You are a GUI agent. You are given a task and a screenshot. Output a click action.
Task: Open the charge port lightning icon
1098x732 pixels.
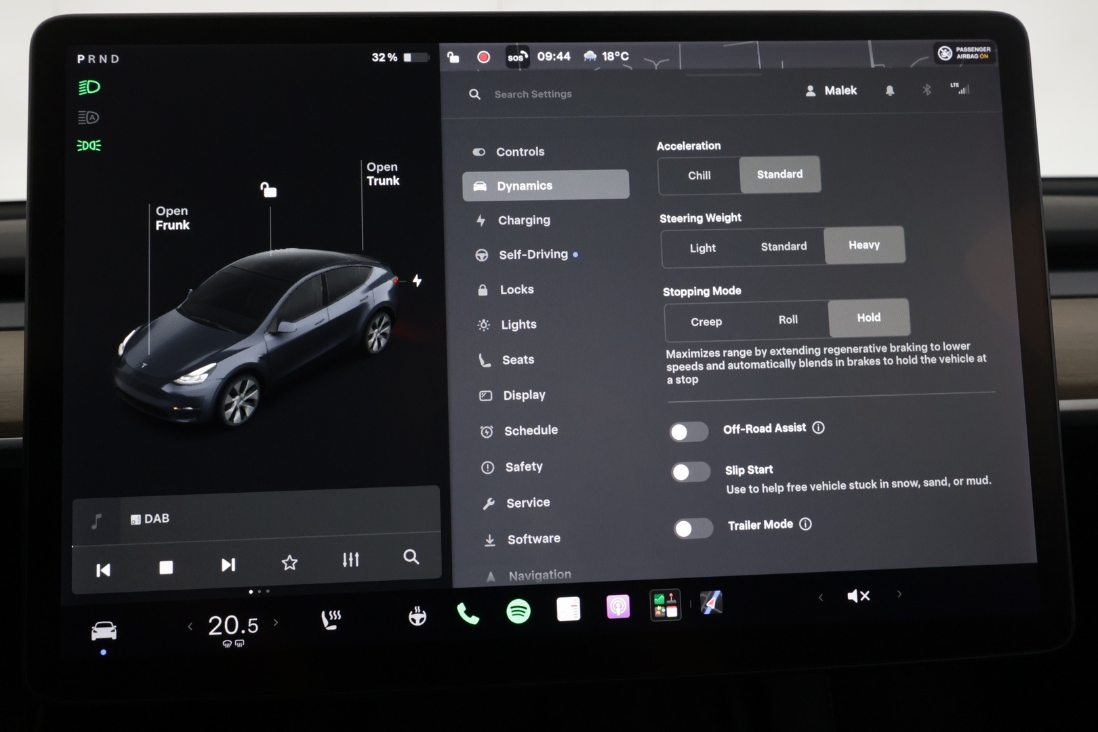pyautogui.click(x=417, y=280)
